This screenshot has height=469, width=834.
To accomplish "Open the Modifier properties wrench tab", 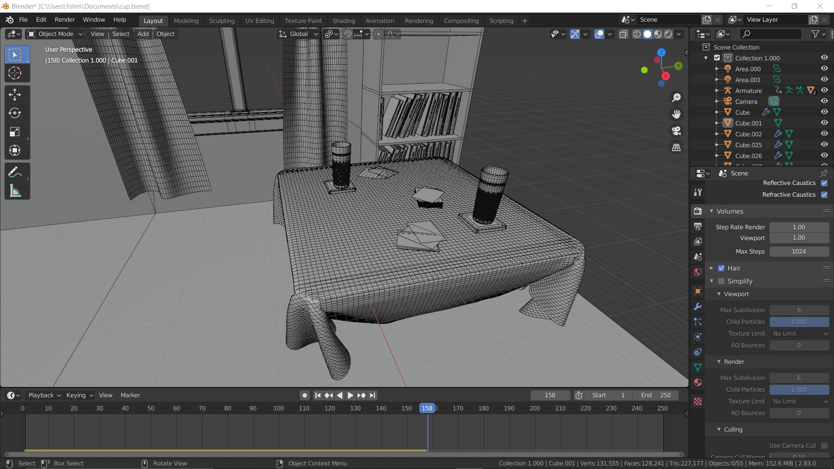I will (698, 307).
